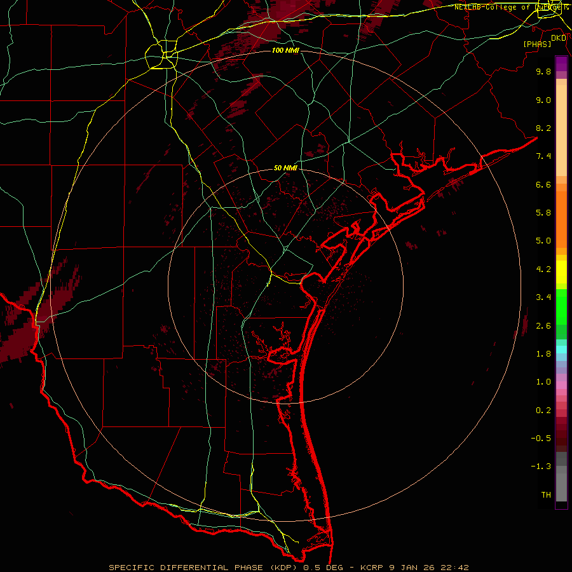The height and width of the screenshot is (572, 572).
Task: Click the TH label on color scale
Action: (x=546, y=495)
